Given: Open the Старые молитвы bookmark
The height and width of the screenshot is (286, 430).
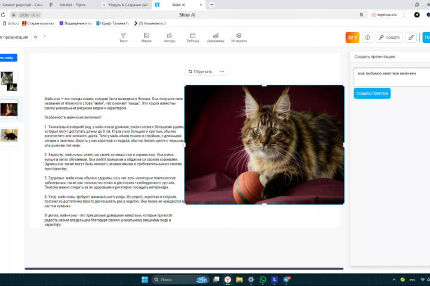Looking at the screenshot, I should tap(38, 23).
